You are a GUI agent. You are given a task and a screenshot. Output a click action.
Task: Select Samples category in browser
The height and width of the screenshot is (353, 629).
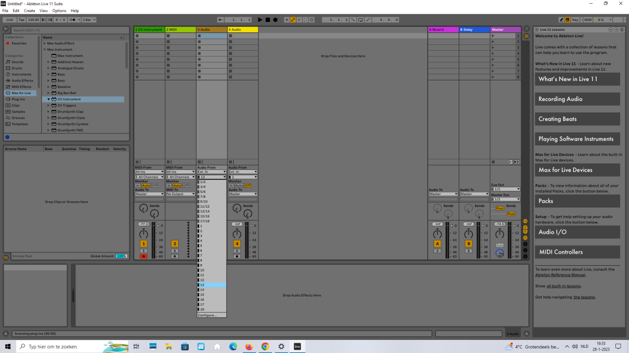point(18,111)
